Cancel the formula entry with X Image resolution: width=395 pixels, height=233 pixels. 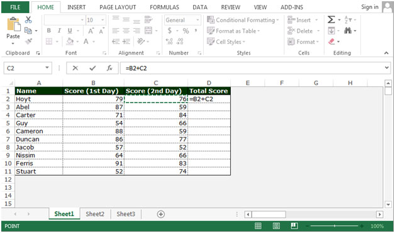(x=75, y=68)
